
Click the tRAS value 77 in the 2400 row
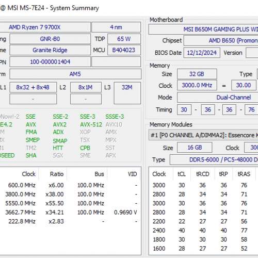[x=244, y=231]
